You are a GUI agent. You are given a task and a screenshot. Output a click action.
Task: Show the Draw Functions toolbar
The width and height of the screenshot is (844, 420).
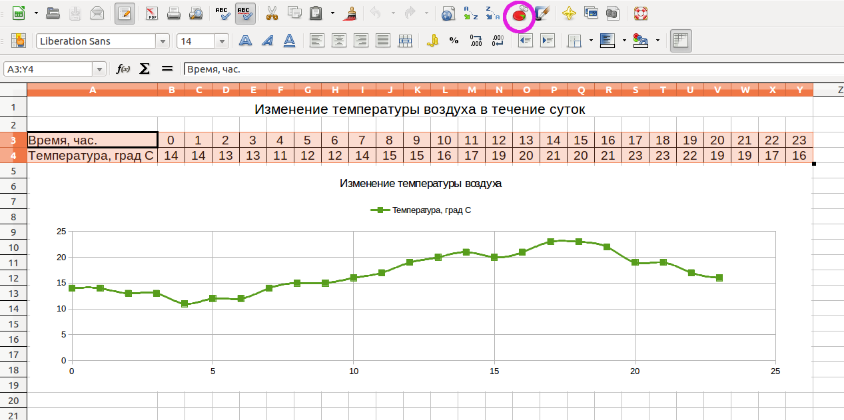click(542, 13)
